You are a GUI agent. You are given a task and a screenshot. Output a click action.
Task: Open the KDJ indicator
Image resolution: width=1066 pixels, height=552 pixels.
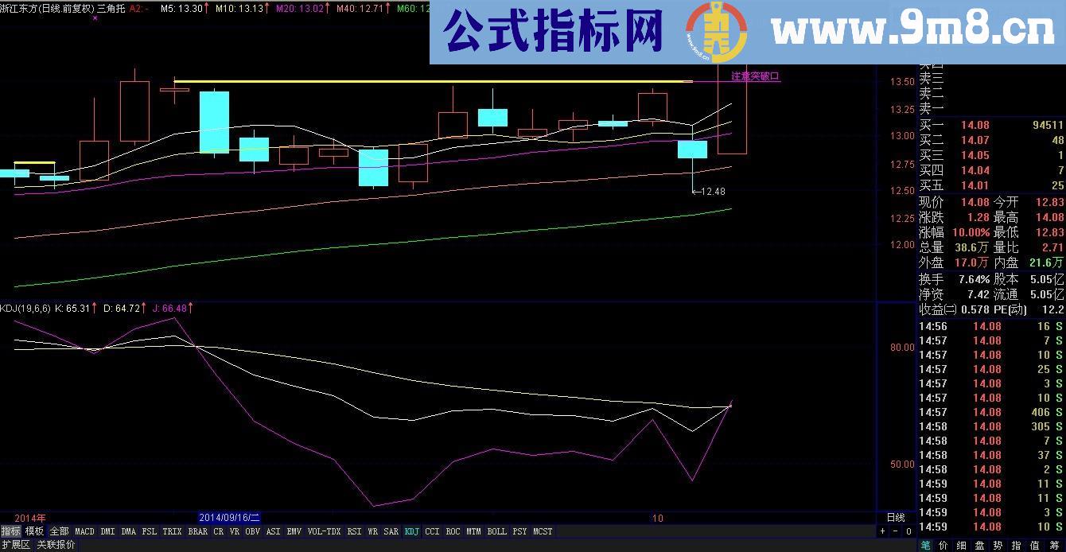[x=413, y=531]
